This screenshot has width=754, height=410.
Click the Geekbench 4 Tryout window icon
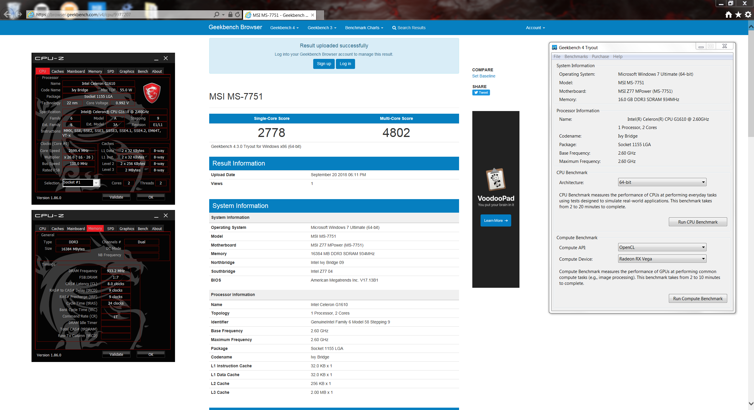[555, 47]
